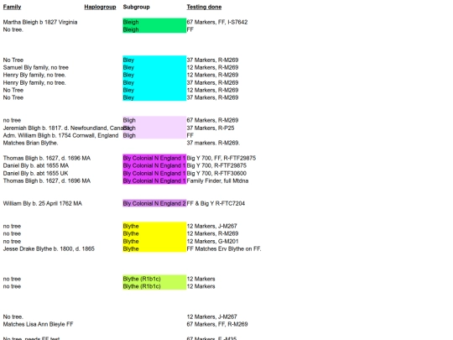Select green 'Bleigh' cell in Martha Bleigh row

coord(154,23)
